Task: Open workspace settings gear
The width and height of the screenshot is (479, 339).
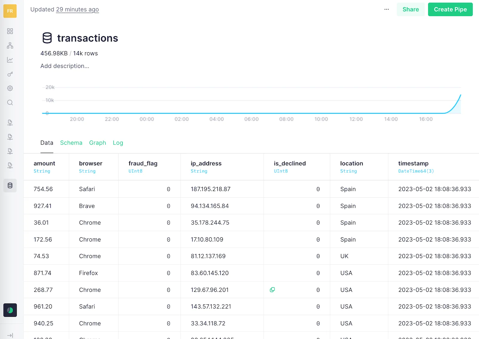Action: pyautogui.click(x=10, y=88)
